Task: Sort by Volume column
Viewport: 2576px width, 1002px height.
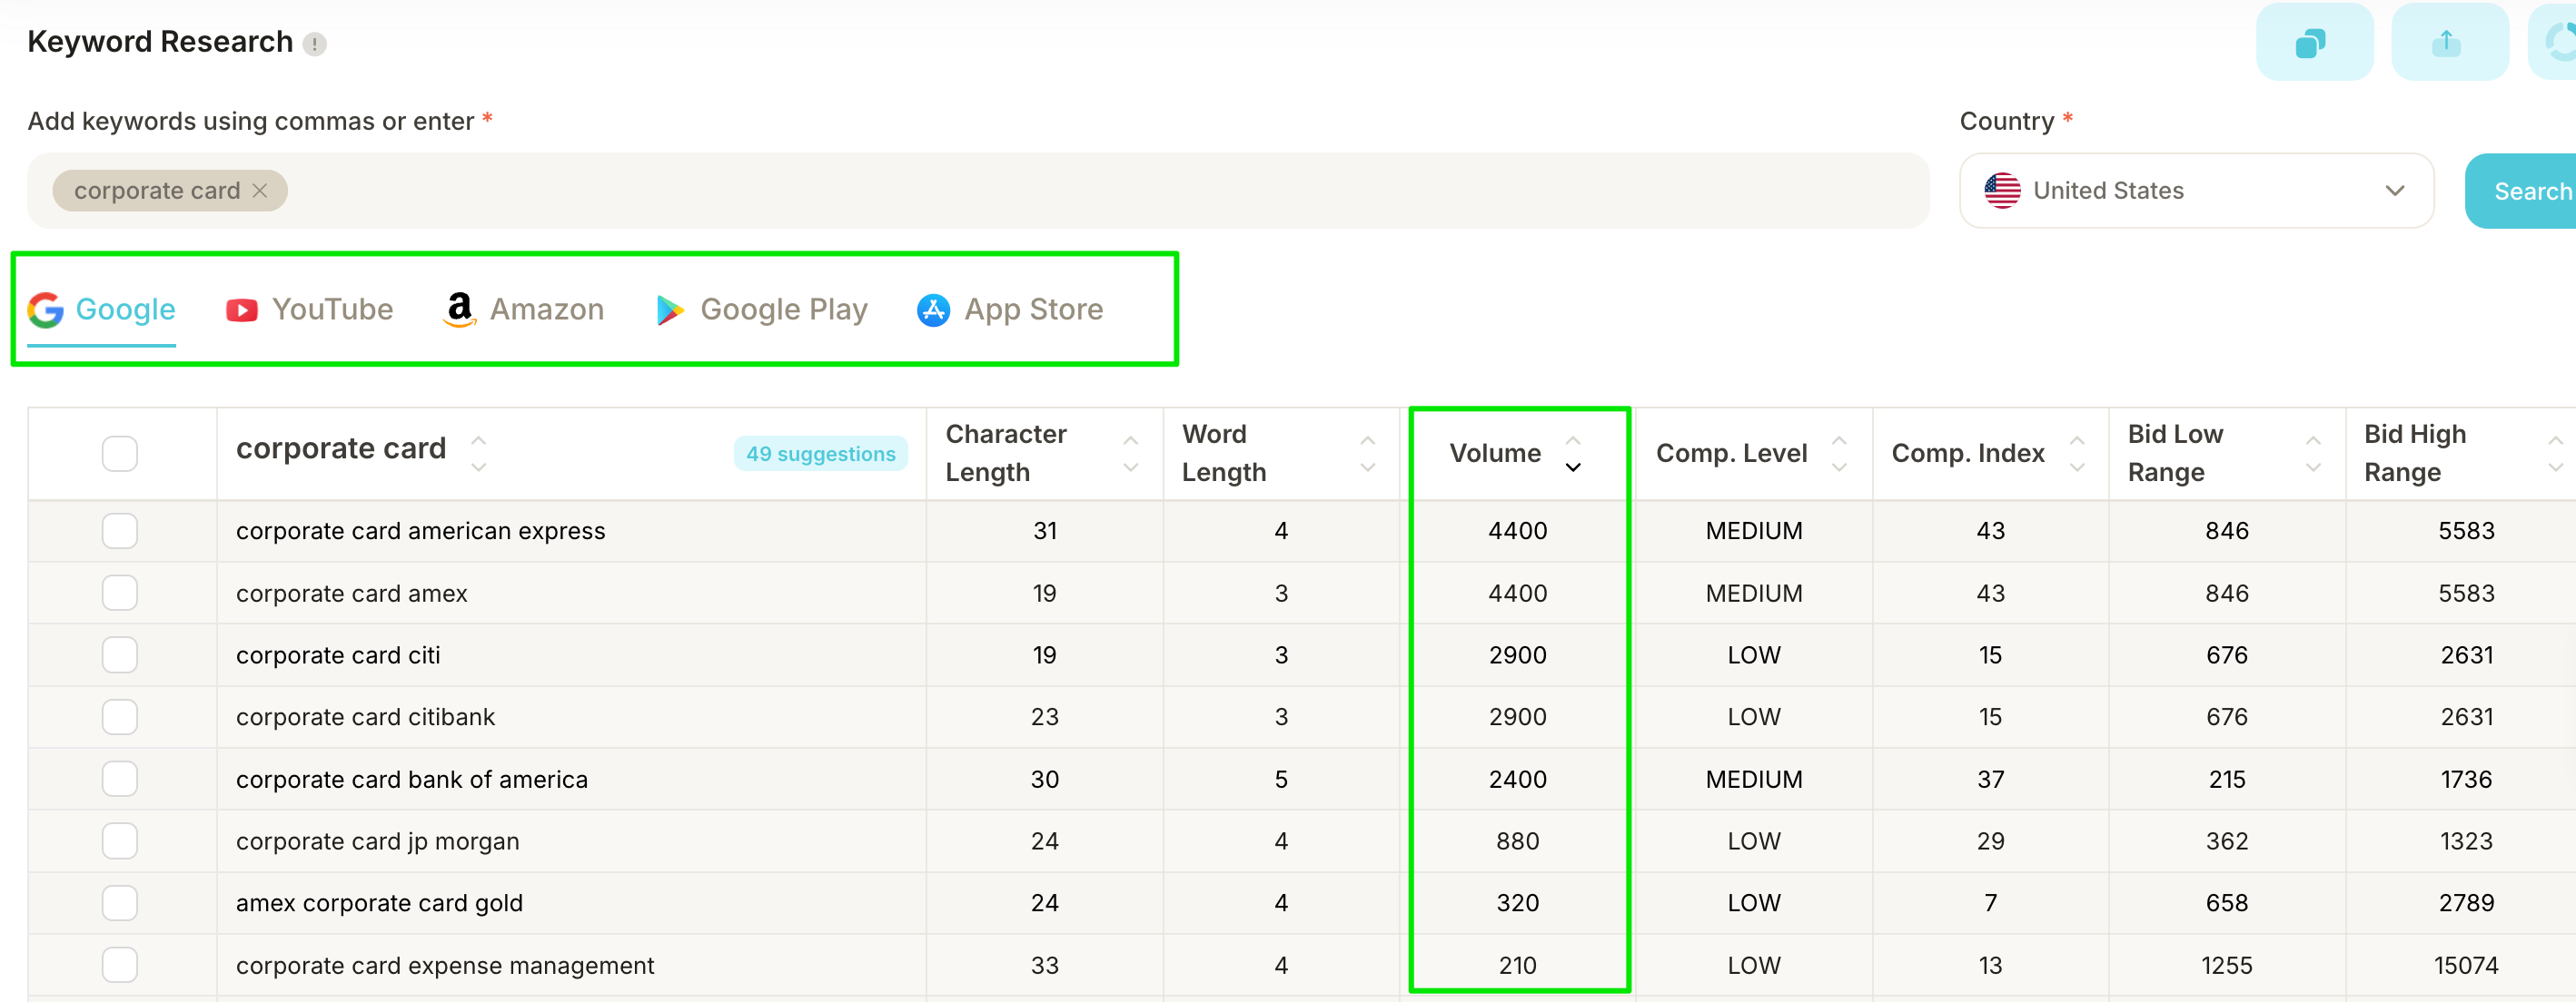Action: pyautogui.click(x=1573, y=454)
